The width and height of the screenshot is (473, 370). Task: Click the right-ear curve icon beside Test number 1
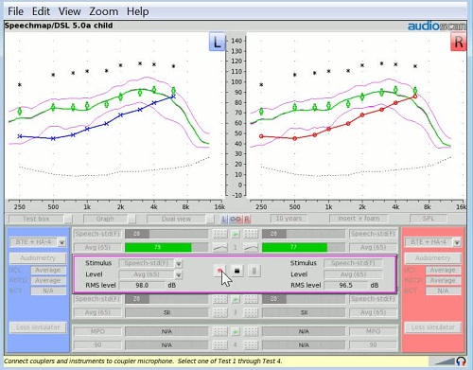[x=251, y=248]
